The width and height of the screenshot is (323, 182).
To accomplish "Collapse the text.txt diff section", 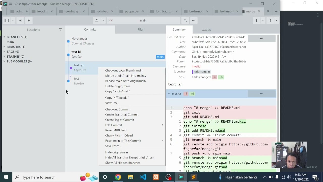I will click(x=169, y=94).
